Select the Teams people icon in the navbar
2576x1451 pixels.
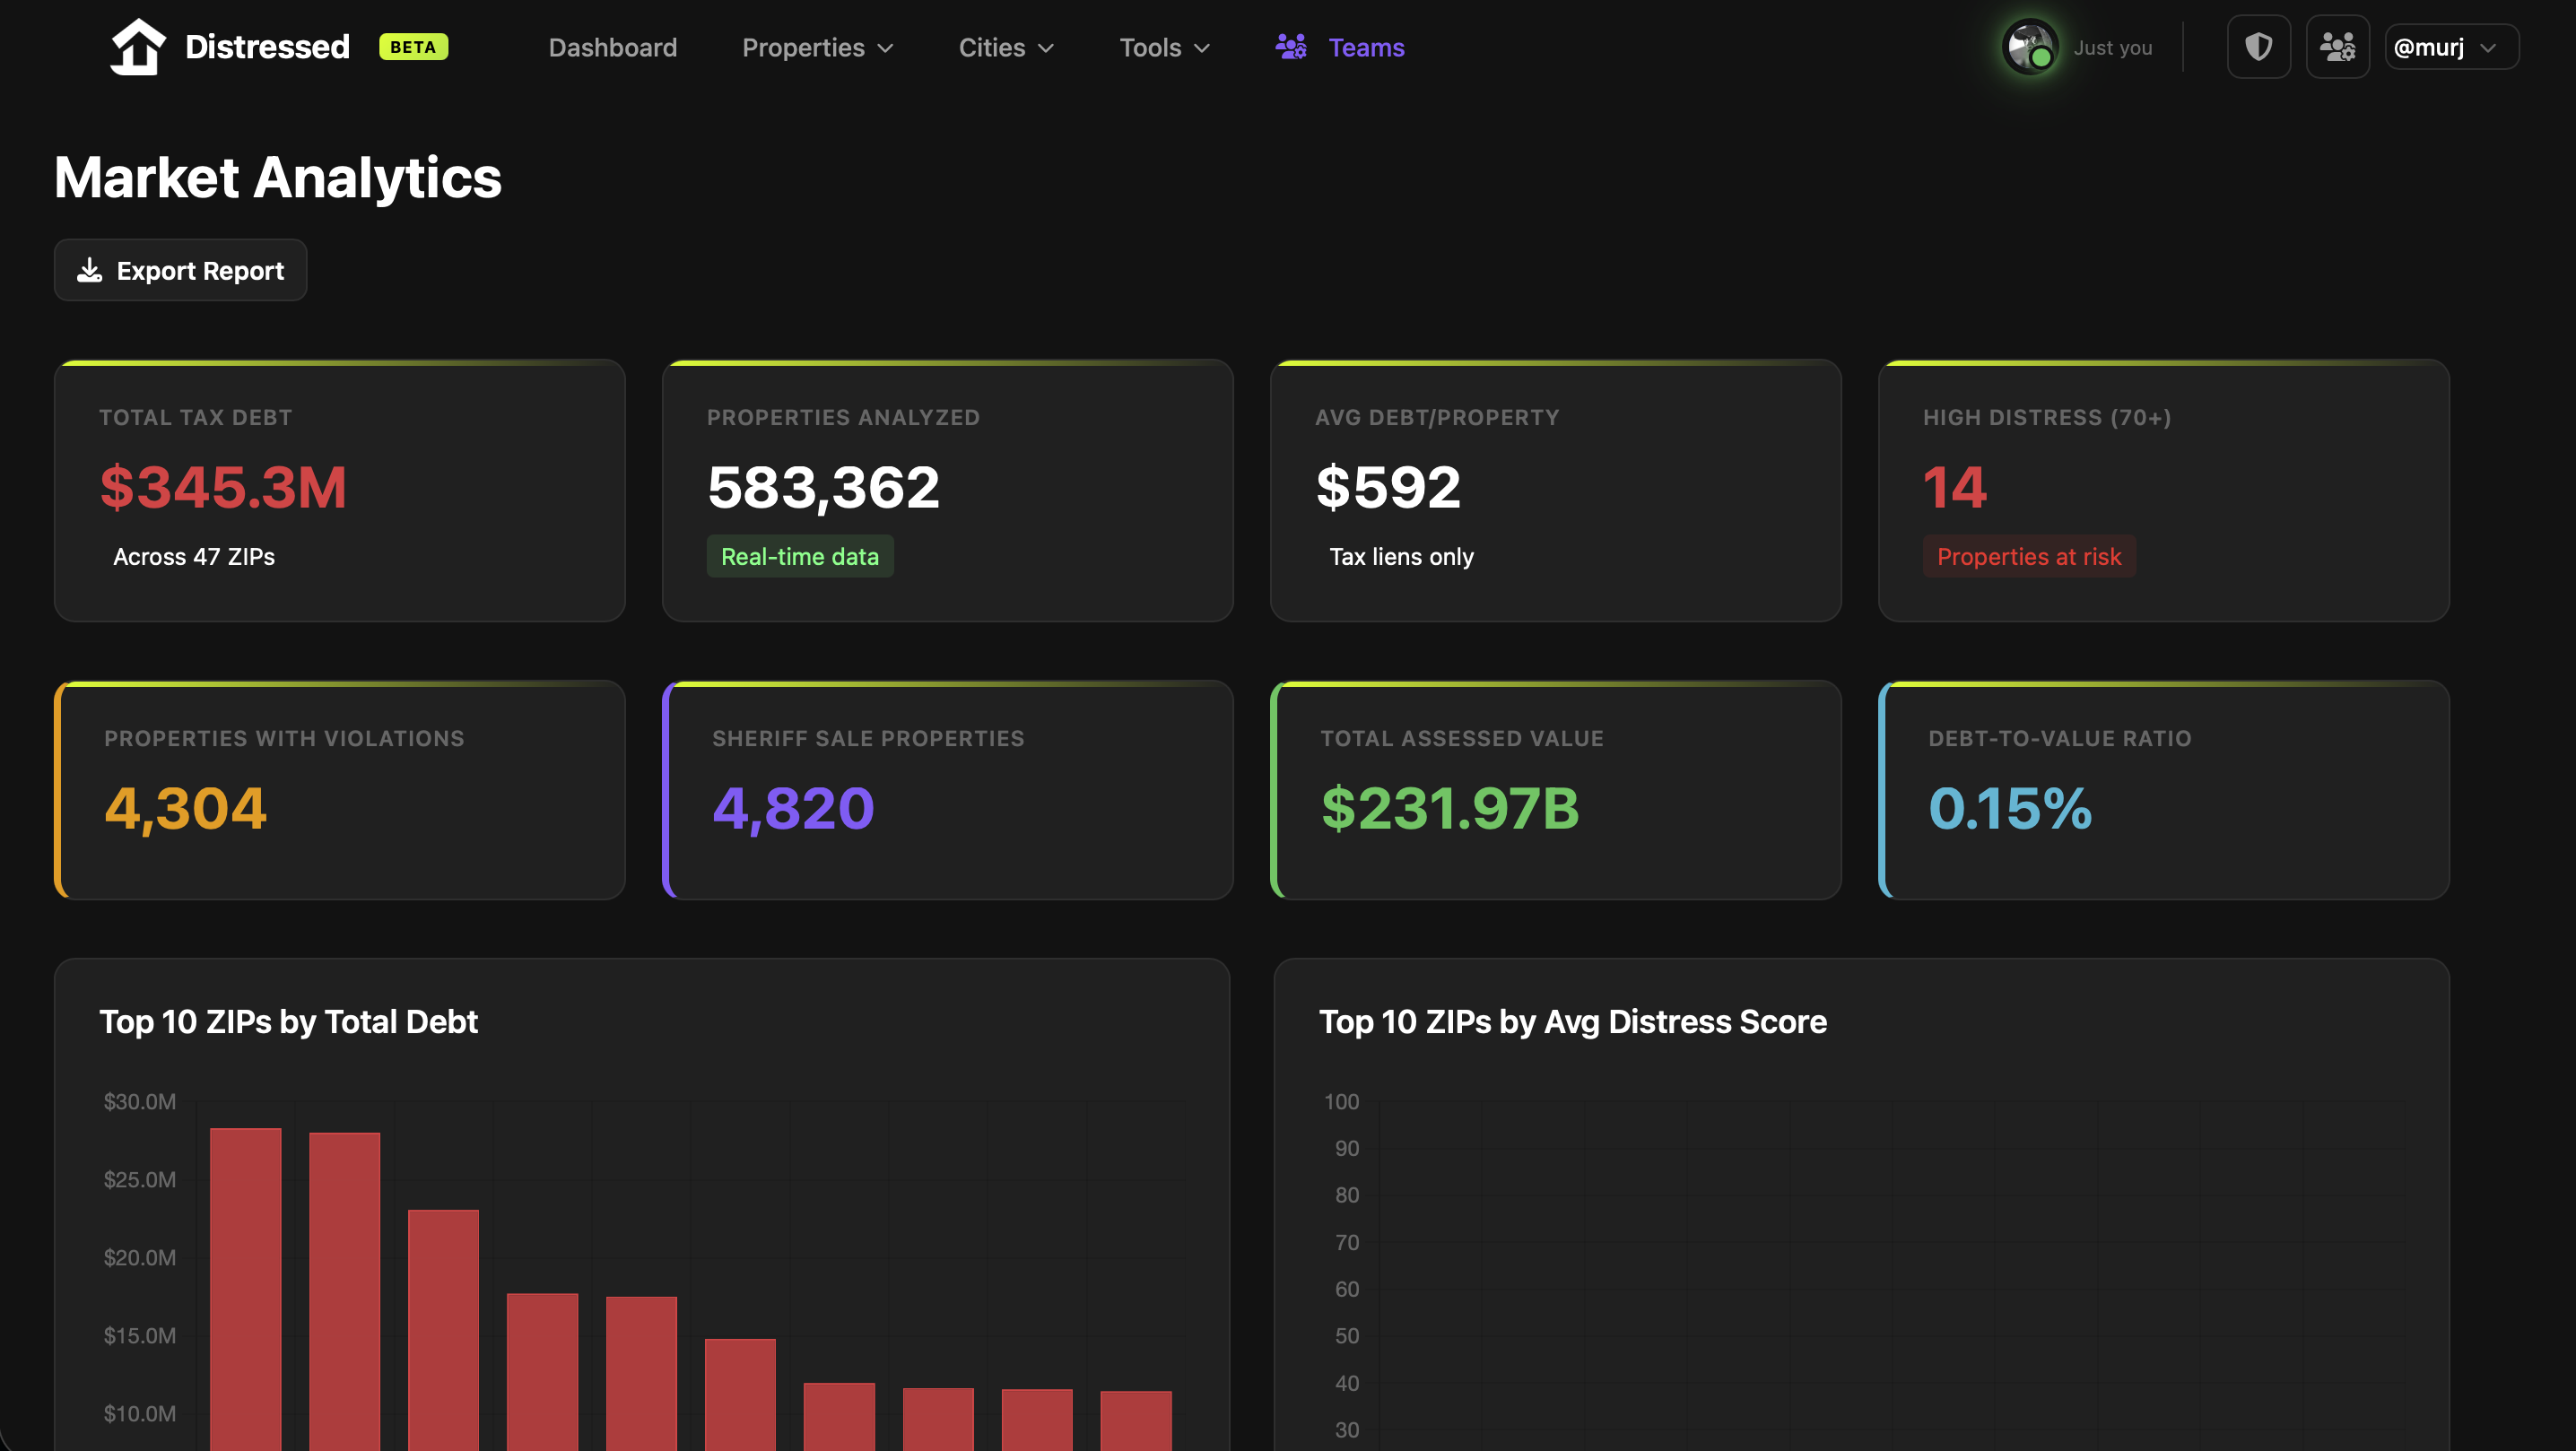point(1290,46)
